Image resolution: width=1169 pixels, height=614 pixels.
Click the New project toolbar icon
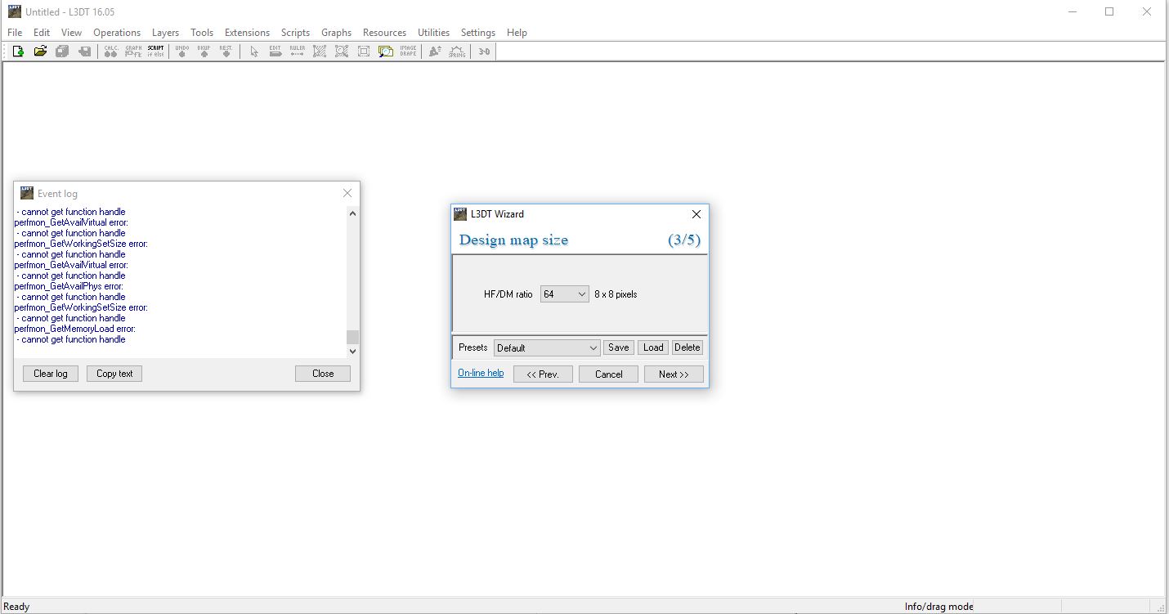(x=18, y=52)
